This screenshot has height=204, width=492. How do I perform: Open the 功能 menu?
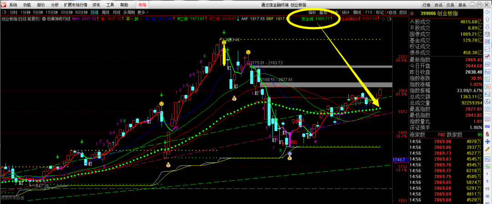point(27,5)
